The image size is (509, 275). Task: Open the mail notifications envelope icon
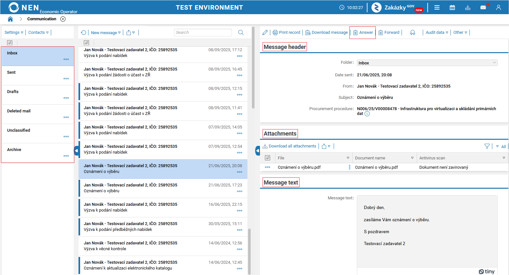click(x=483, y=7)
